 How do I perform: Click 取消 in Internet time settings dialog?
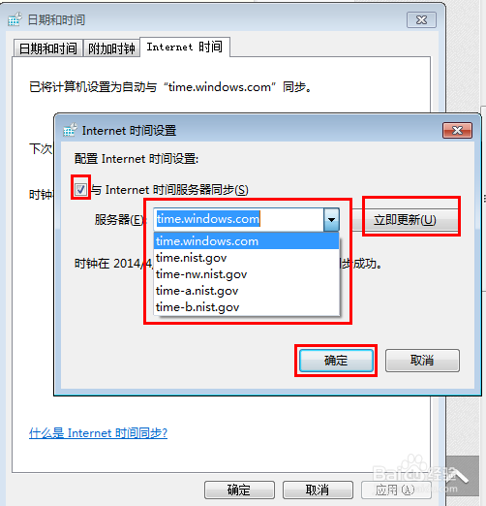(422, 360)
